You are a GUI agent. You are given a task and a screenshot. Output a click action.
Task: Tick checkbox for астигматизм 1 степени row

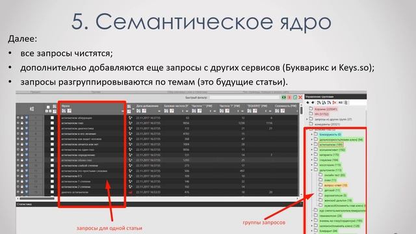coord(52,181)
